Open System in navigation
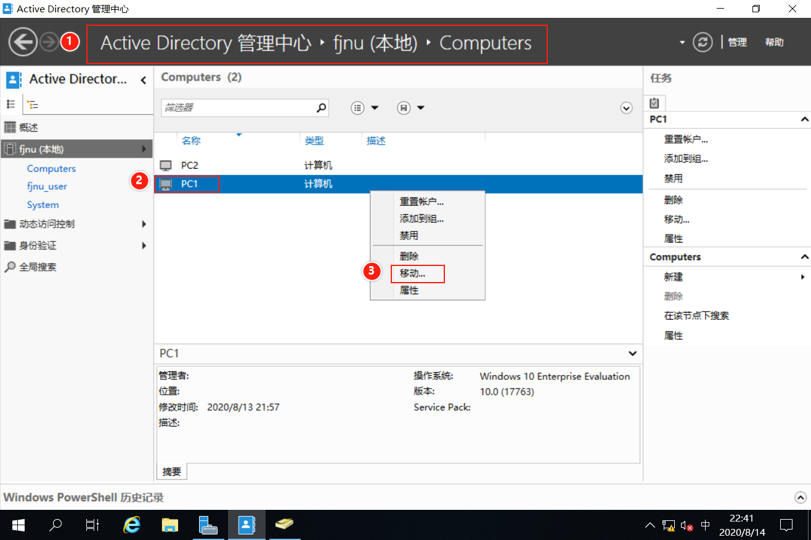This screenshot has height=540, width=811. click(43, 204)
